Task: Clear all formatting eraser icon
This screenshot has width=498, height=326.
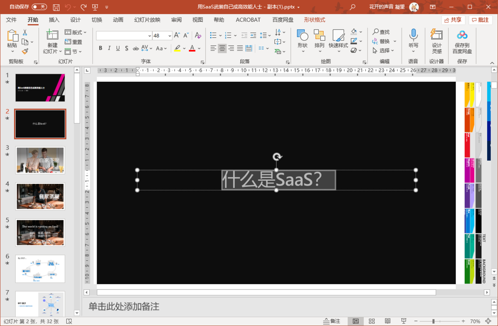Action: tap(198, 35)
